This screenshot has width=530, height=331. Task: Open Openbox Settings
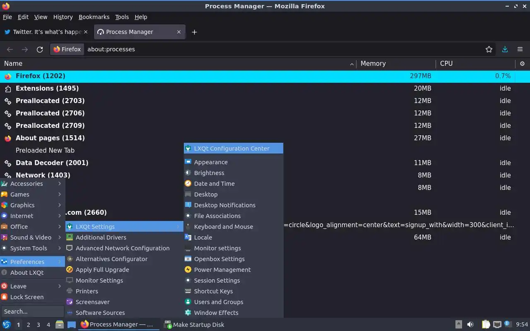tap(234, 259)
